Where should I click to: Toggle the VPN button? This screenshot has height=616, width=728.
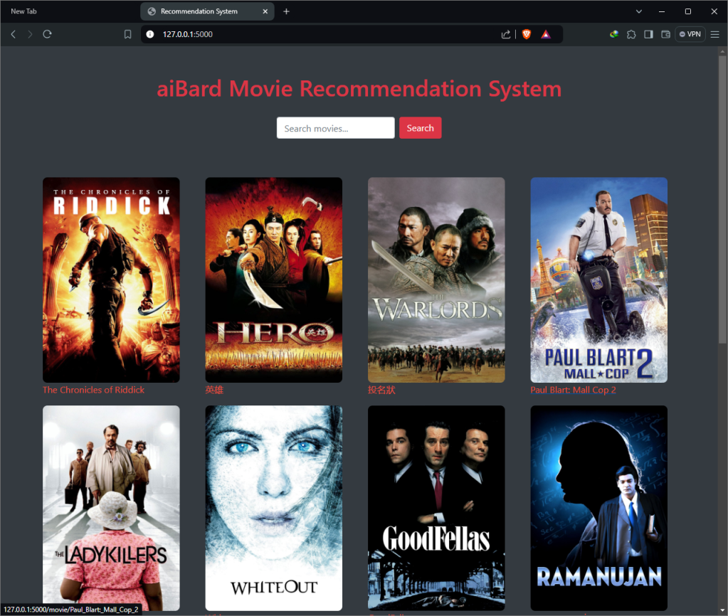tap(690, 34)
